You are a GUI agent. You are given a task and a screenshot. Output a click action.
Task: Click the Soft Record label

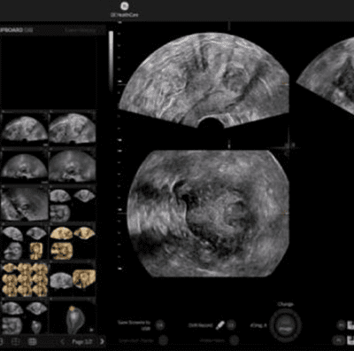point(200,325)
